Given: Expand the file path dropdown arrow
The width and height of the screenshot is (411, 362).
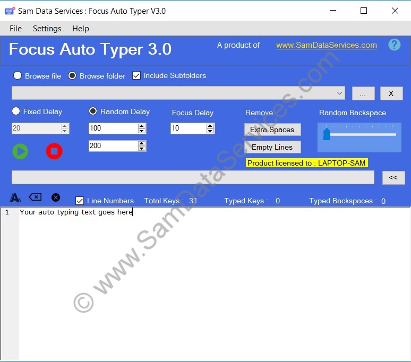Looking at the screenshot, I should tap(339, 93).
